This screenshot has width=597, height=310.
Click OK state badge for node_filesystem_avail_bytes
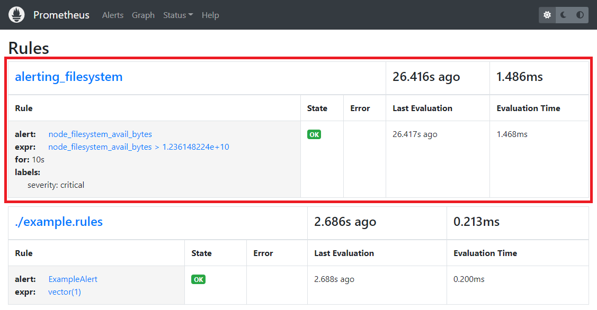coord(314,135)
